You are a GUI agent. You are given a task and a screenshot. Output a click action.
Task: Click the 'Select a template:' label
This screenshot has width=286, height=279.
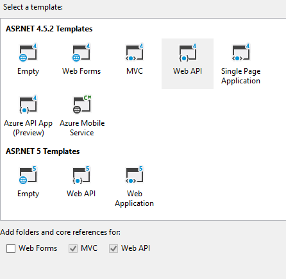click(33, 7)
